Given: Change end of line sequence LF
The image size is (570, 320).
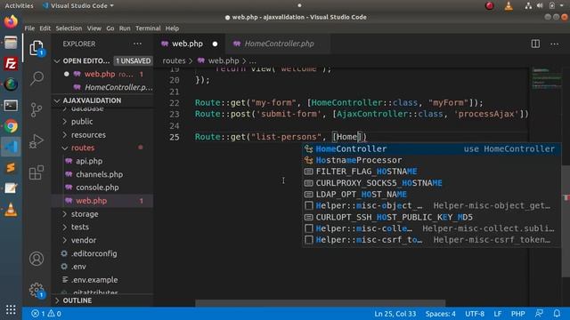Looking at the screenshot, I should tap(498, 314).
